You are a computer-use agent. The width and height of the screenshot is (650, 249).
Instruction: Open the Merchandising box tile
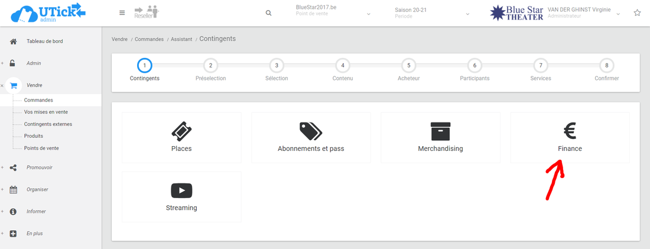point(440,137)
